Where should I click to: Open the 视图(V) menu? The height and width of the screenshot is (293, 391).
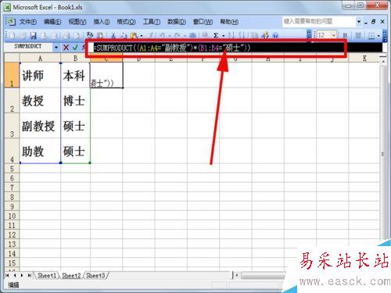[x=77, y=22]
